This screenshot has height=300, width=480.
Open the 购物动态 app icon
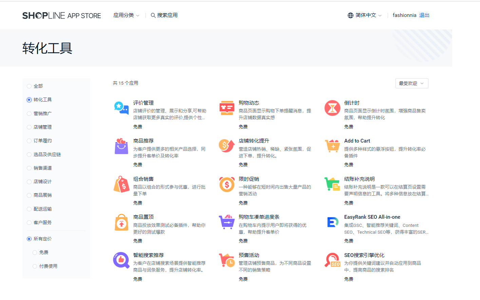pos(227,108)
